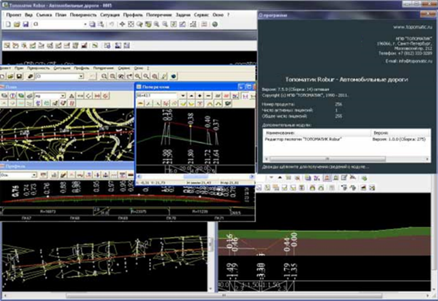Open Ситуация menu in the inner window
This screenshot has height=301, width=438.
pyautogui.click(x=62, y=68)
